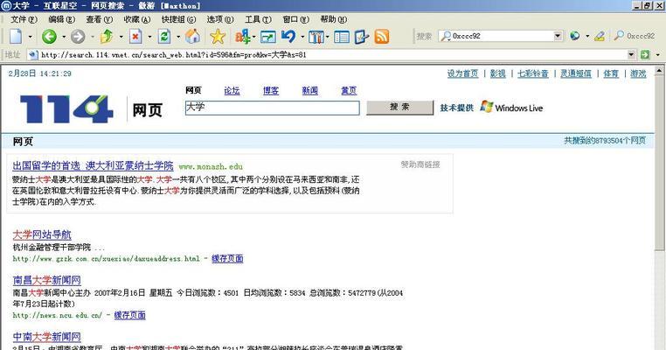Image resolution: width=666 pixels, height=350 pixels.
Task: Click the magnifier 0xccc92 search shortcut
Action: [x=635, y=36]
